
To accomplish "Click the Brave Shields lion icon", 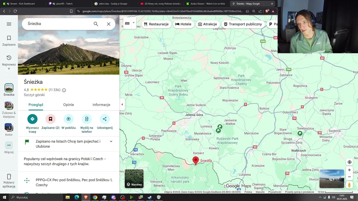I will [x=267, y=11].
